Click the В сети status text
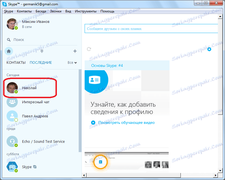This screenshot has height=180, width=225. 27,27
